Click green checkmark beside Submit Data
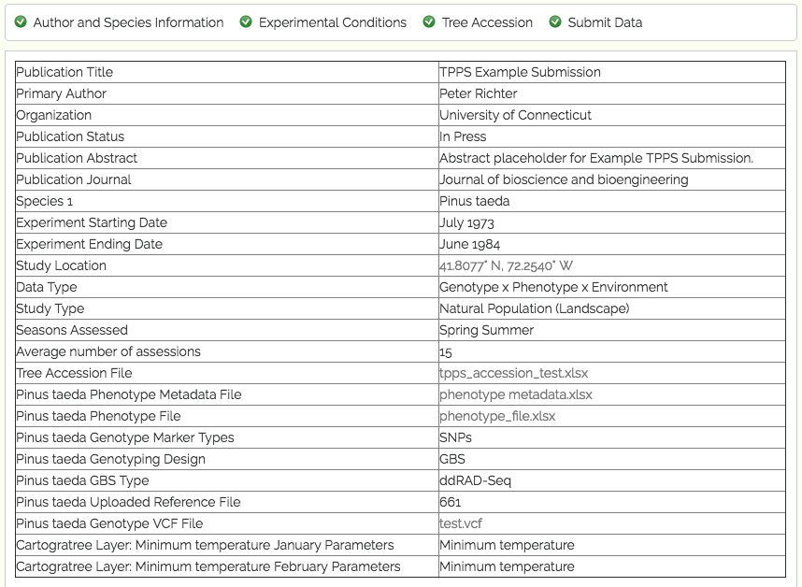The height and width of the screenshot is (587, 802). coord(555,22)
